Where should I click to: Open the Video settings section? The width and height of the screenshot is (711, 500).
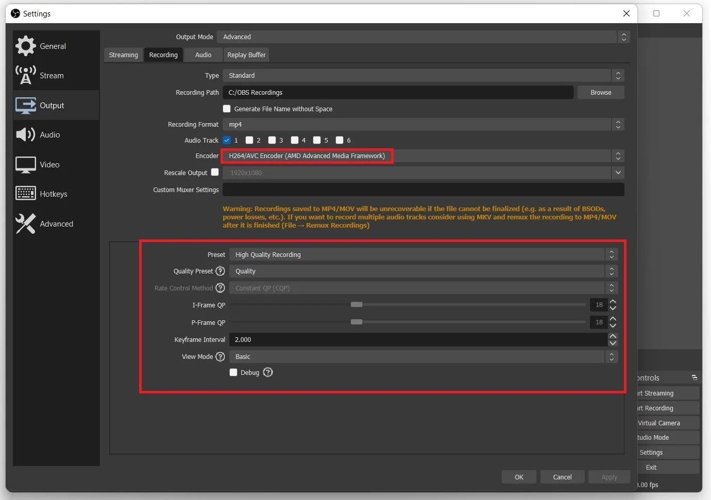(x=49, y=164)
